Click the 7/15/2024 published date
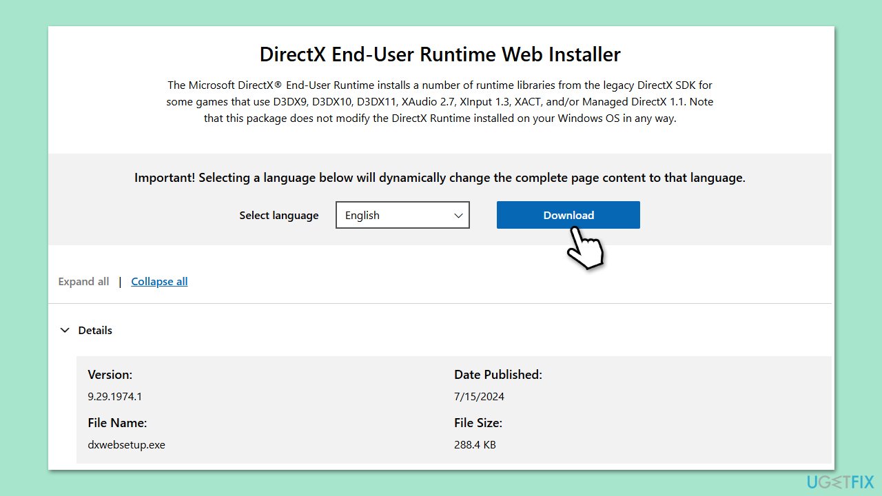Image resolution: width=882 pixels, height=496 pixels. coord(479,396)
